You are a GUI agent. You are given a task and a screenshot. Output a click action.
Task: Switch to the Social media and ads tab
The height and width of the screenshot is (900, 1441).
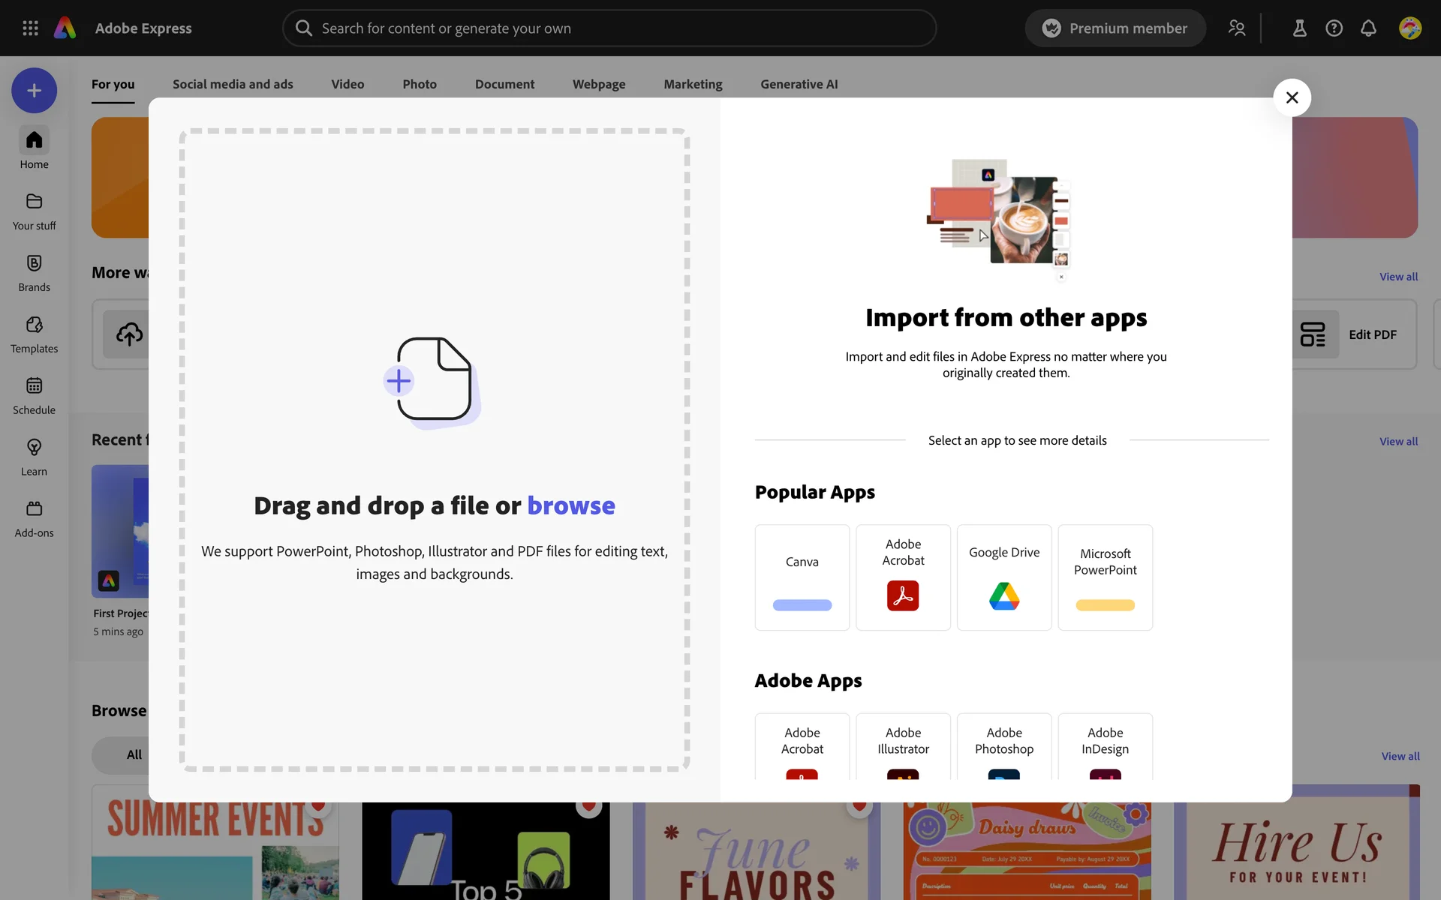click(233, 84)
